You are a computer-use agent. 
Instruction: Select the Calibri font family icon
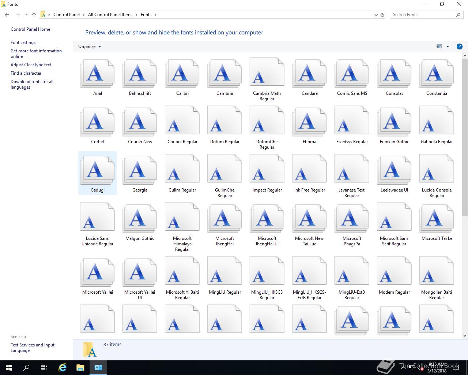(182, 74)
